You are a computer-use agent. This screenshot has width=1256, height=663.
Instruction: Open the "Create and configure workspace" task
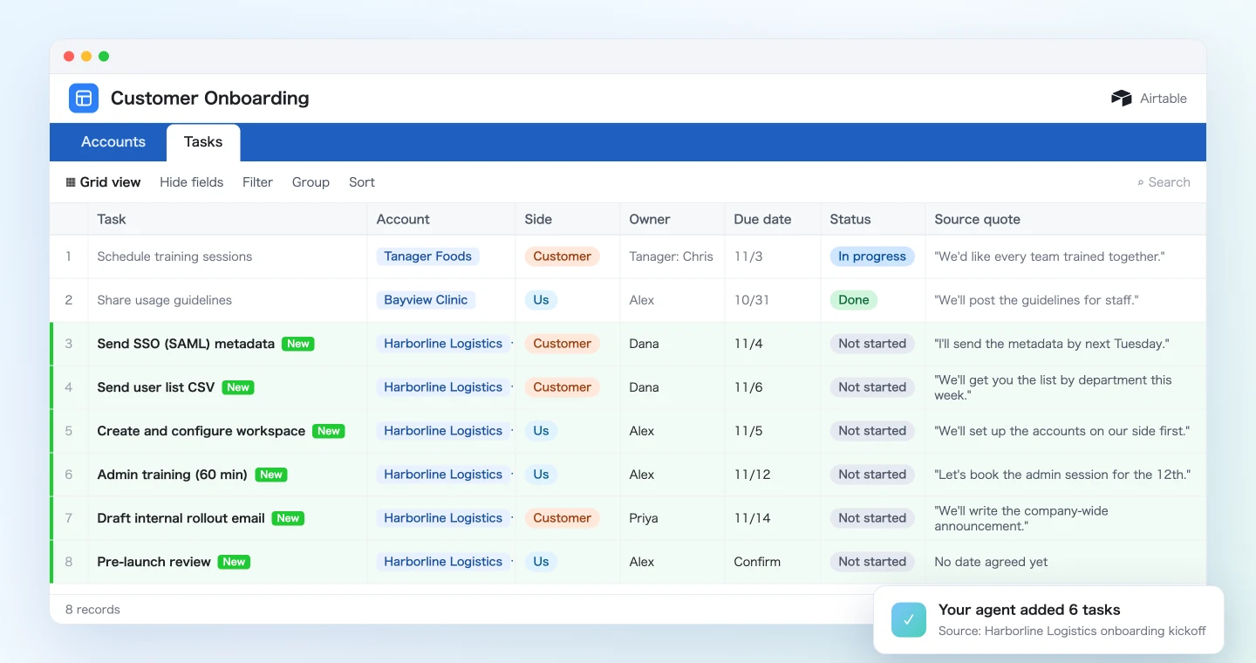[201, 431]
